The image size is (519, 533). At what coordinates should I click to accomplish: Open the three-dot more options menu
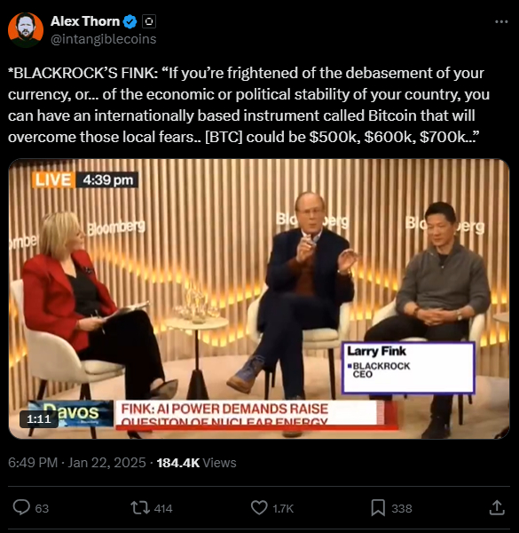tap(501, 21)
